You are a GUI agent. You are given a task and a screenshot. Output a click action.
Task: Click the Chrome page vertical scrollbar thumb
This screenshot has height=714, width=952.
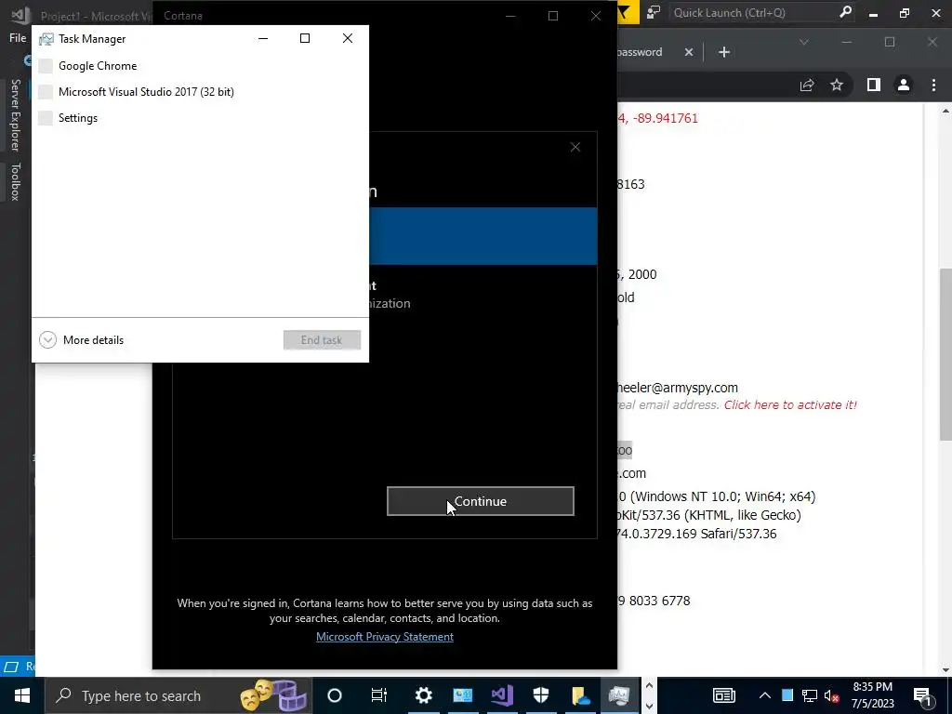pos(945,354)
